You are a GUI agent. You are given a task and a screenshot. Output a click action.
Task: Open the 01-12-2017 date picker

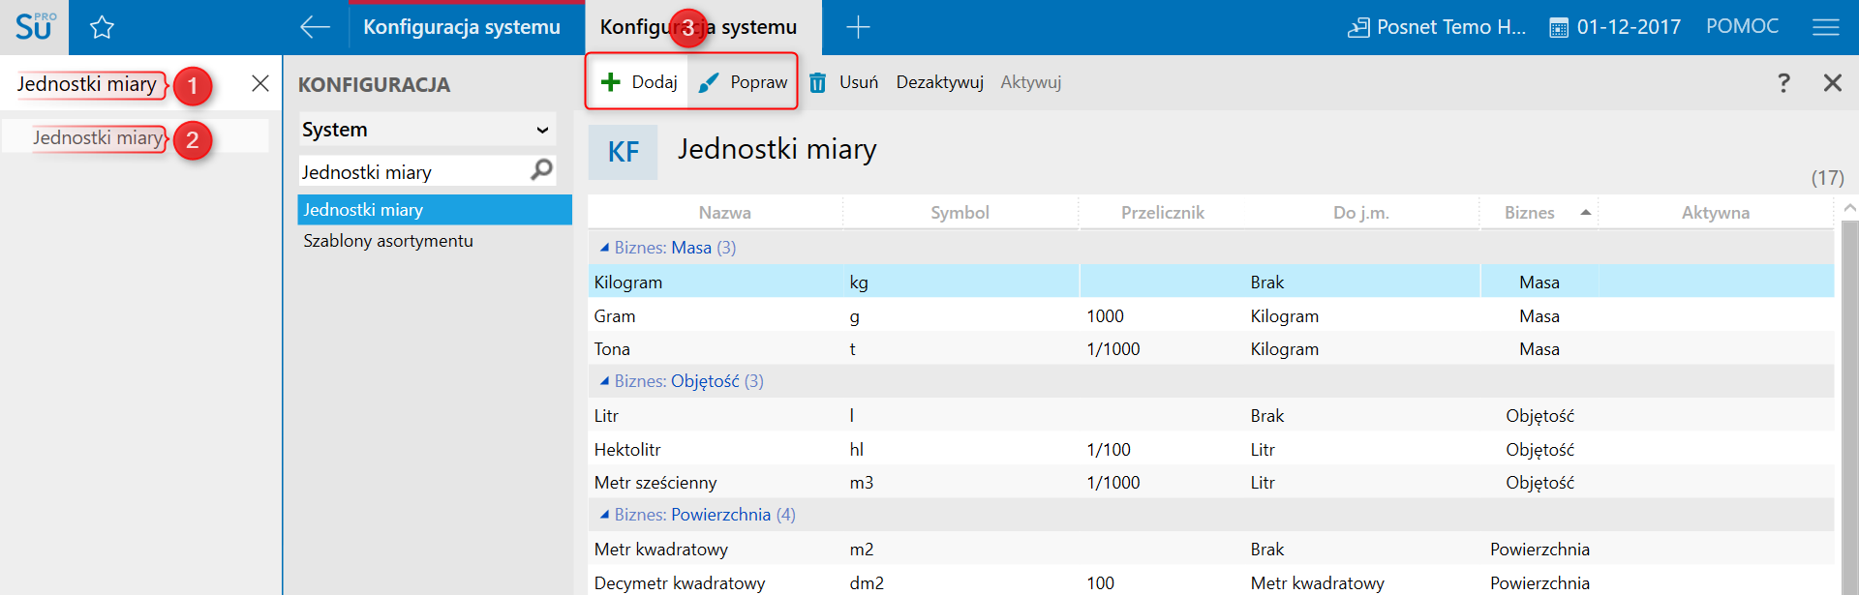pos(1615,27)
